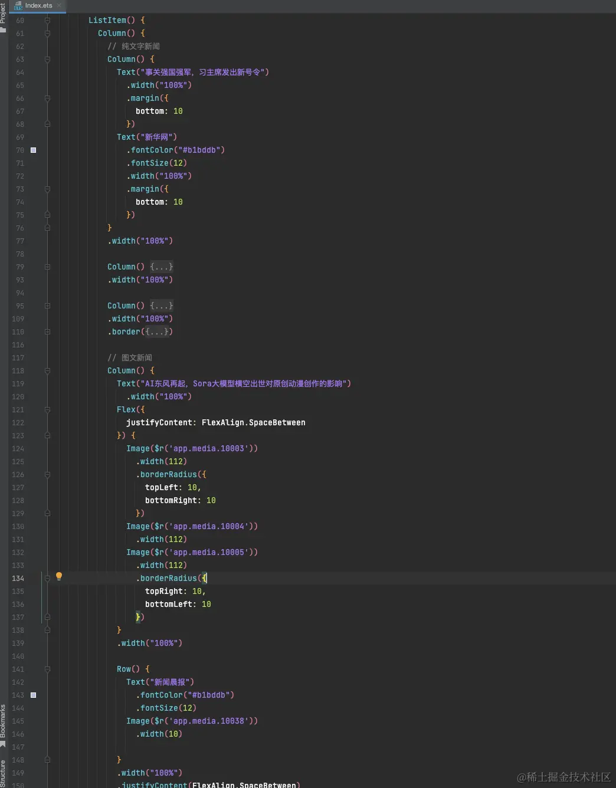The height and width of the screenshot is (788, 616).
Task: Click the fold end marker at line 138
Action: pos(47,630)
